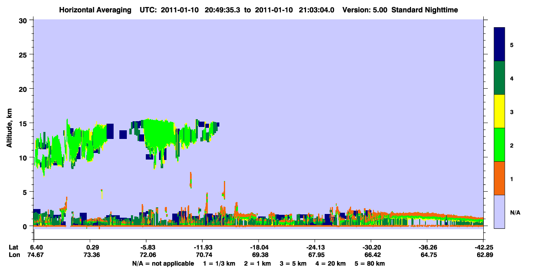Click the latitude value -30.20
This screenshot has width=537, height=275.
(371, 247)
